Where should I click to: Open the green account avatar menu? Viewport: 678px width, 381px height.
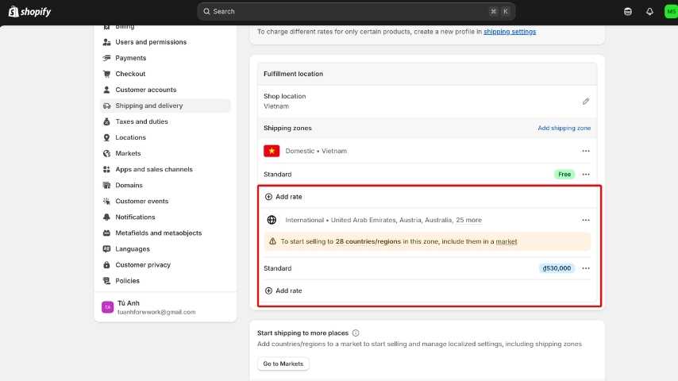(671, 12)
